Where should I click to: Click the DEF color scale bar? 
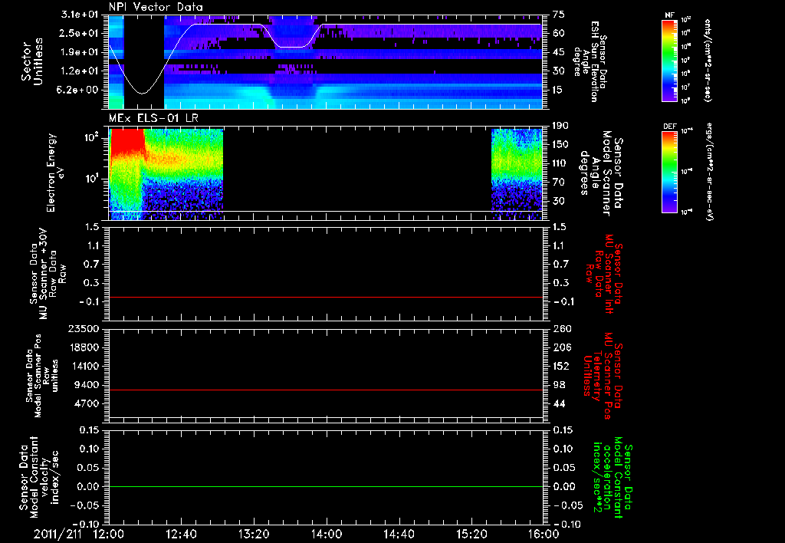click(670, 172)
